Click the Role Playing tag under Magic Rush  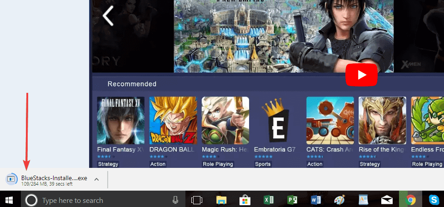(x=218, y=164)
